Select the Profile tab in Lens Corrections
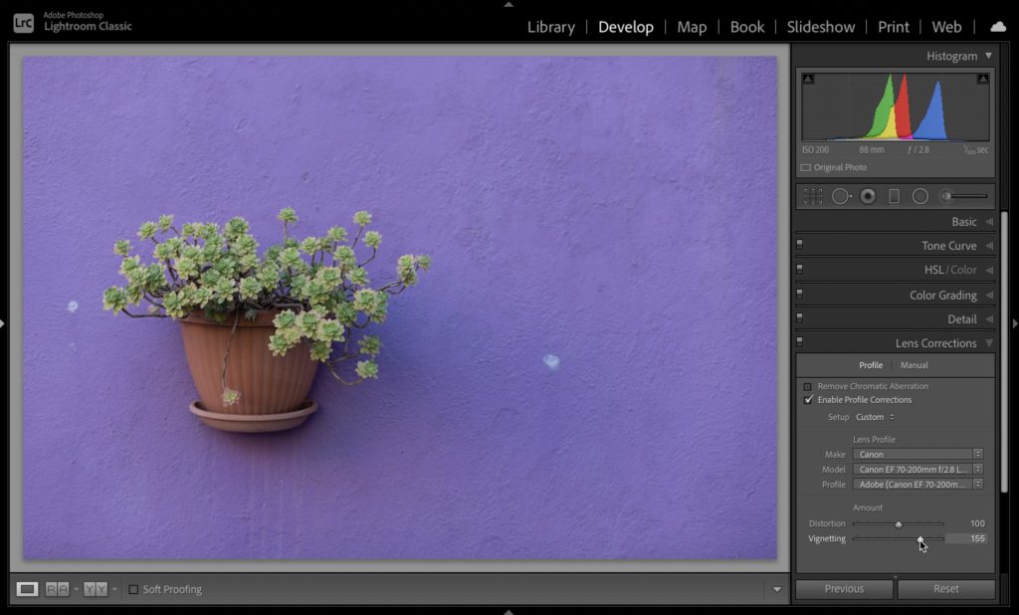 [871, 365]
